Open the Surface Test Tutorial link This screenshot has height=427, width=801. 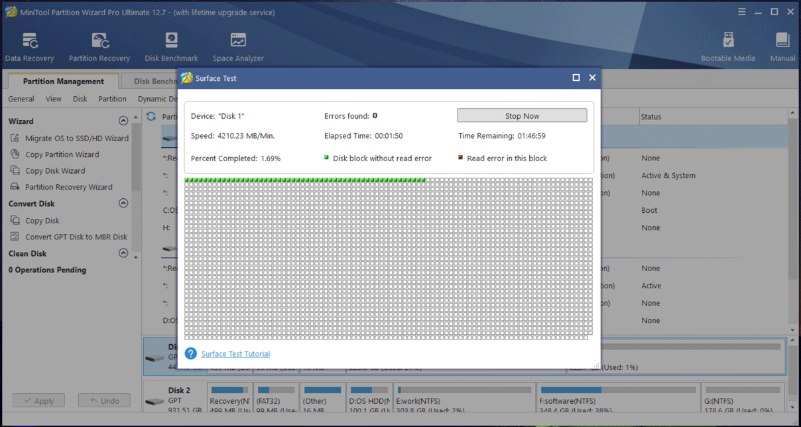[x=235, y=354]
